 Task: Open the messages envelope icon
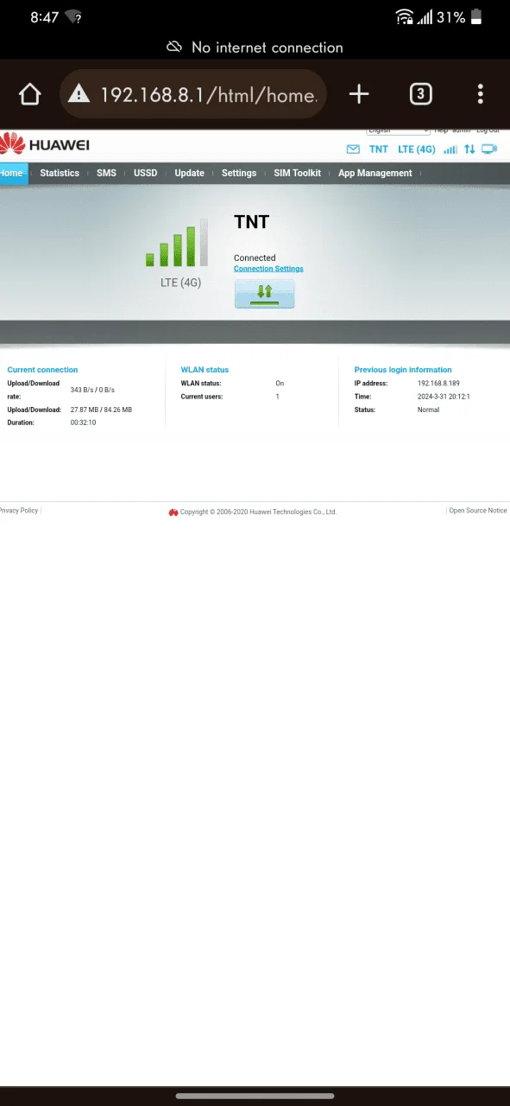tap(353, 149)
